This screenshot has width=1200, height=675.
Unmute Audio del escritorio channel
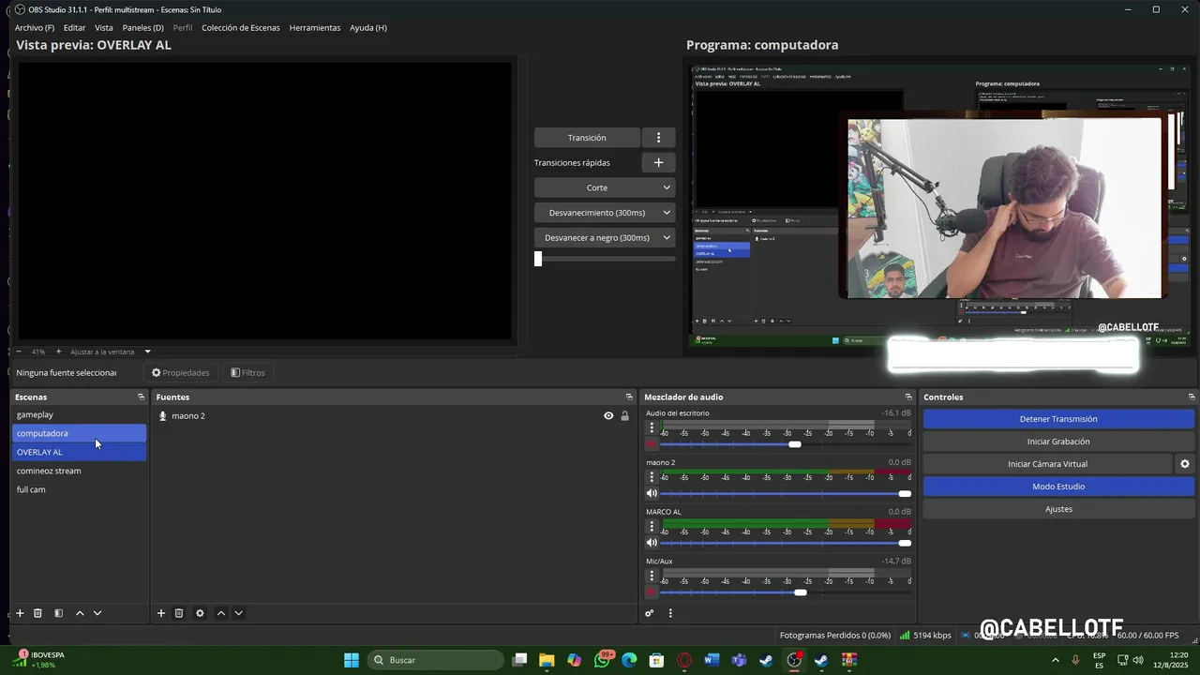point(652,444)
